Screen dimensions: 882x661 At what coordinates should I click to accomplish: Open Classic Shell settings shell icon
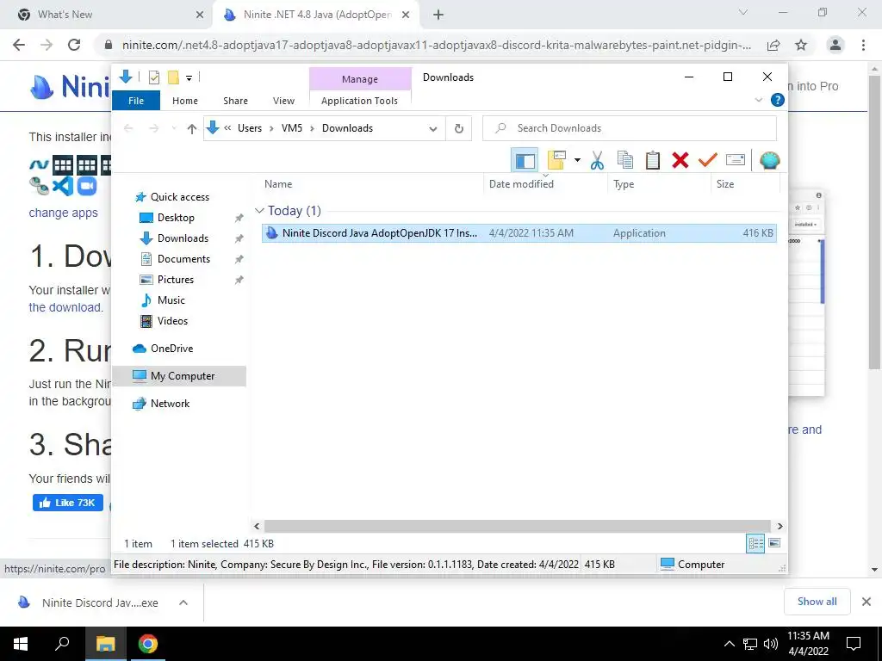point(769,160)
